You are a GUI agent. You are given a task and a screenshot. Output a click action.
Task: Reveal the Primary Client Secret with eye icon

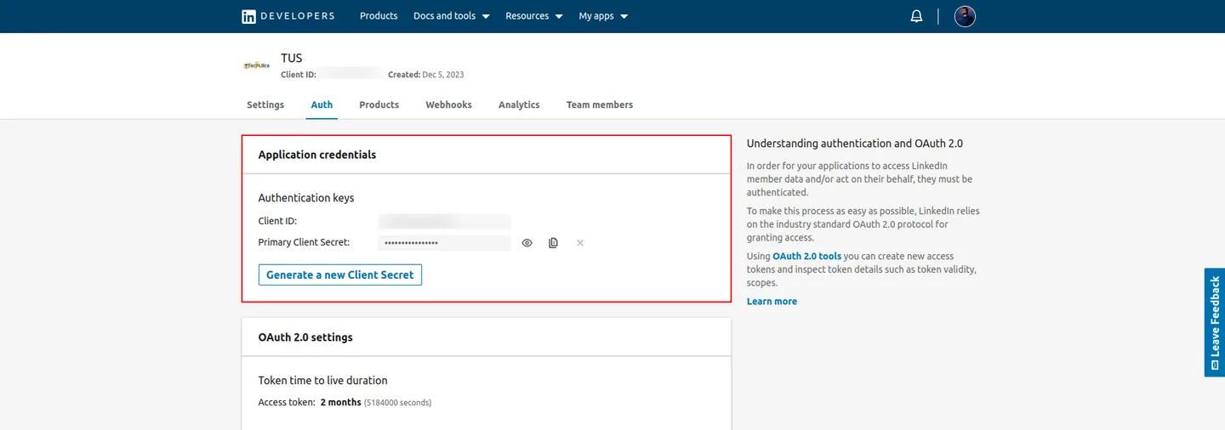(527, 243)
